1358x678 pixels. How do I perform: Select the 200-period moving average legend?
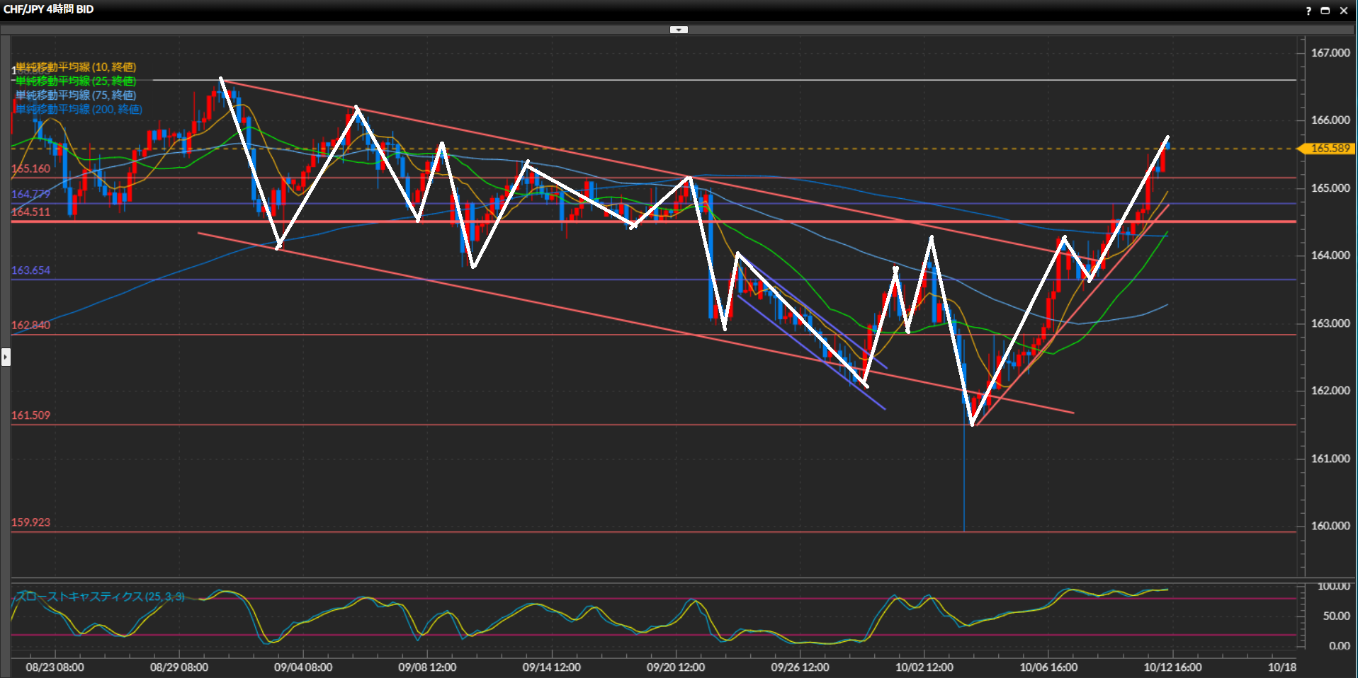(79, 110)
